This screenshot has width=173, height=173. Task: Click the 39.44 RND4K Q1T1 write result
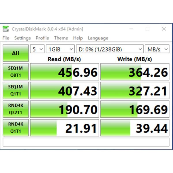(x=135, y=128)
